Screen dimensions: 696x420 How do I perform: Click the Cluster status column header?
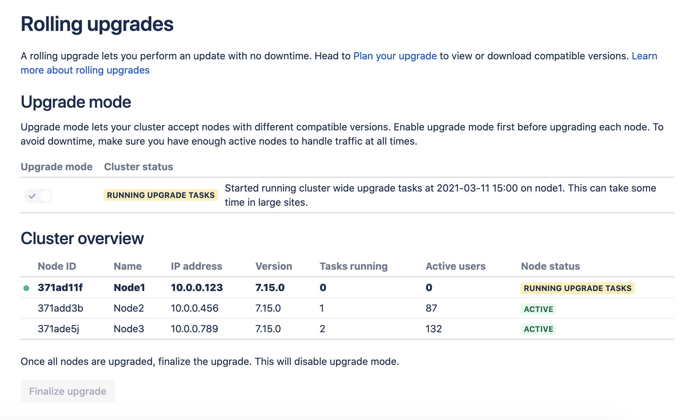[x=138, y=167]
